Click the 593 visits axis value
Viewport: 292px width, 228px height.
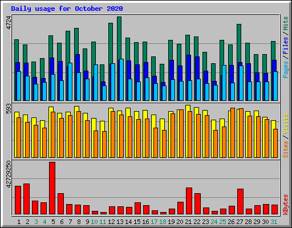pyautogui.click(x=9, y=108)
